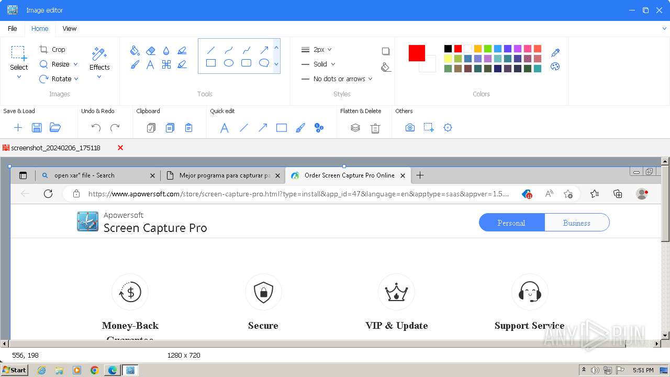The width and height of the screenshot is (670, 377).
Task: Open the color palette editor
Action: pyautogui.click(x=555, y=66)
